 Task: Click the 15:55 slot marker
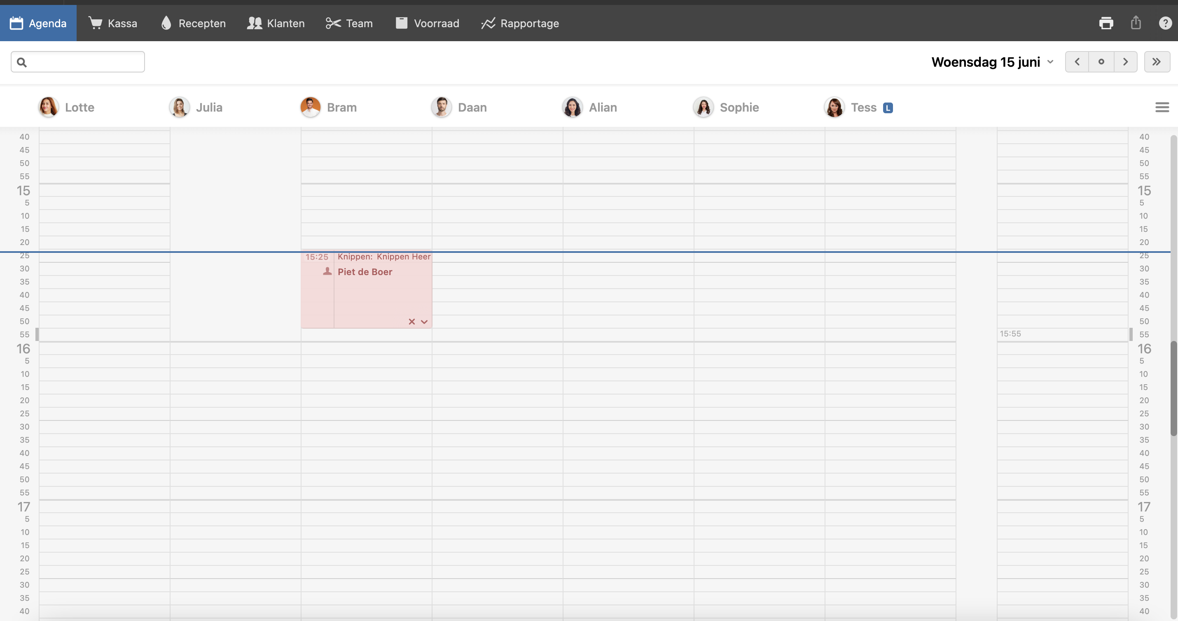point(1010,334)
